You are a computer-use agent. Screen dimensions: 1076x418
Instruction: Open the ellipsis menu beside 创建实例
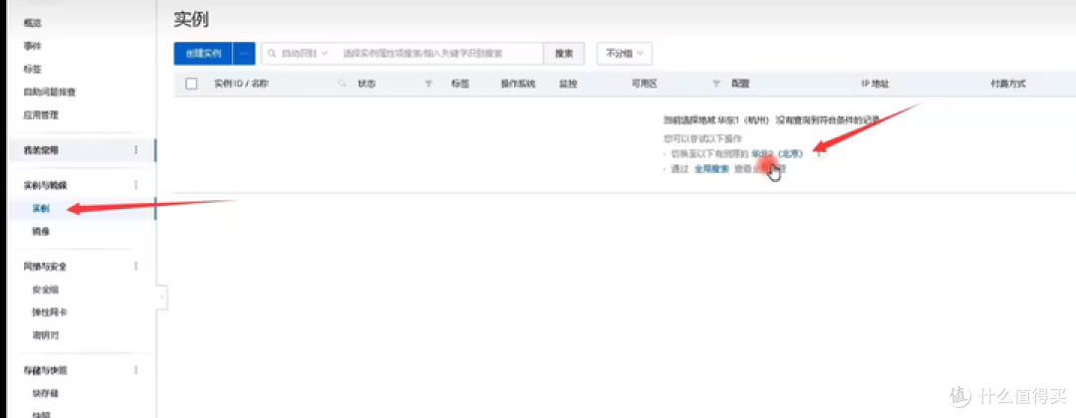(x=244, y=54)
